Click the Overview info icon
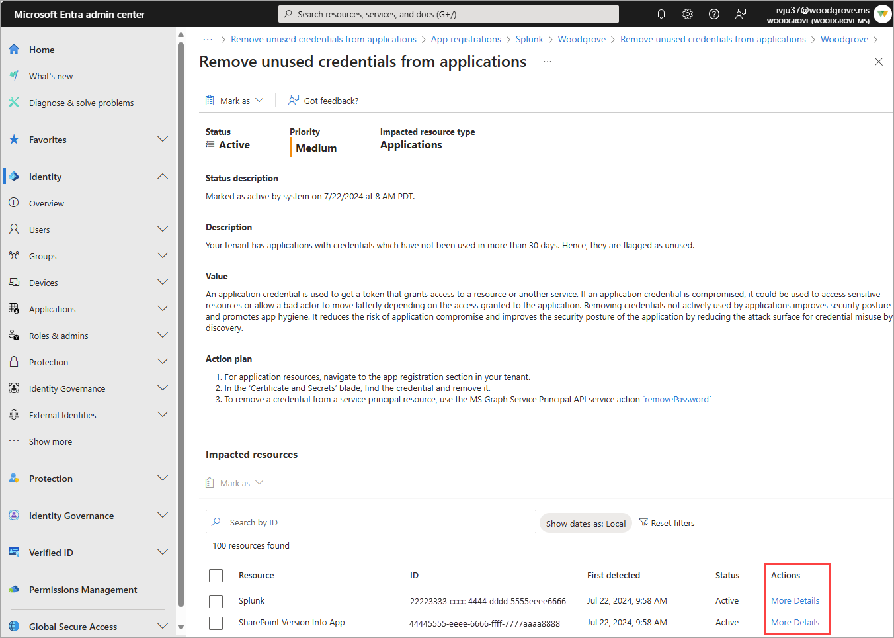The width and height of the screenshot is (894, 638). click(14, 203)
